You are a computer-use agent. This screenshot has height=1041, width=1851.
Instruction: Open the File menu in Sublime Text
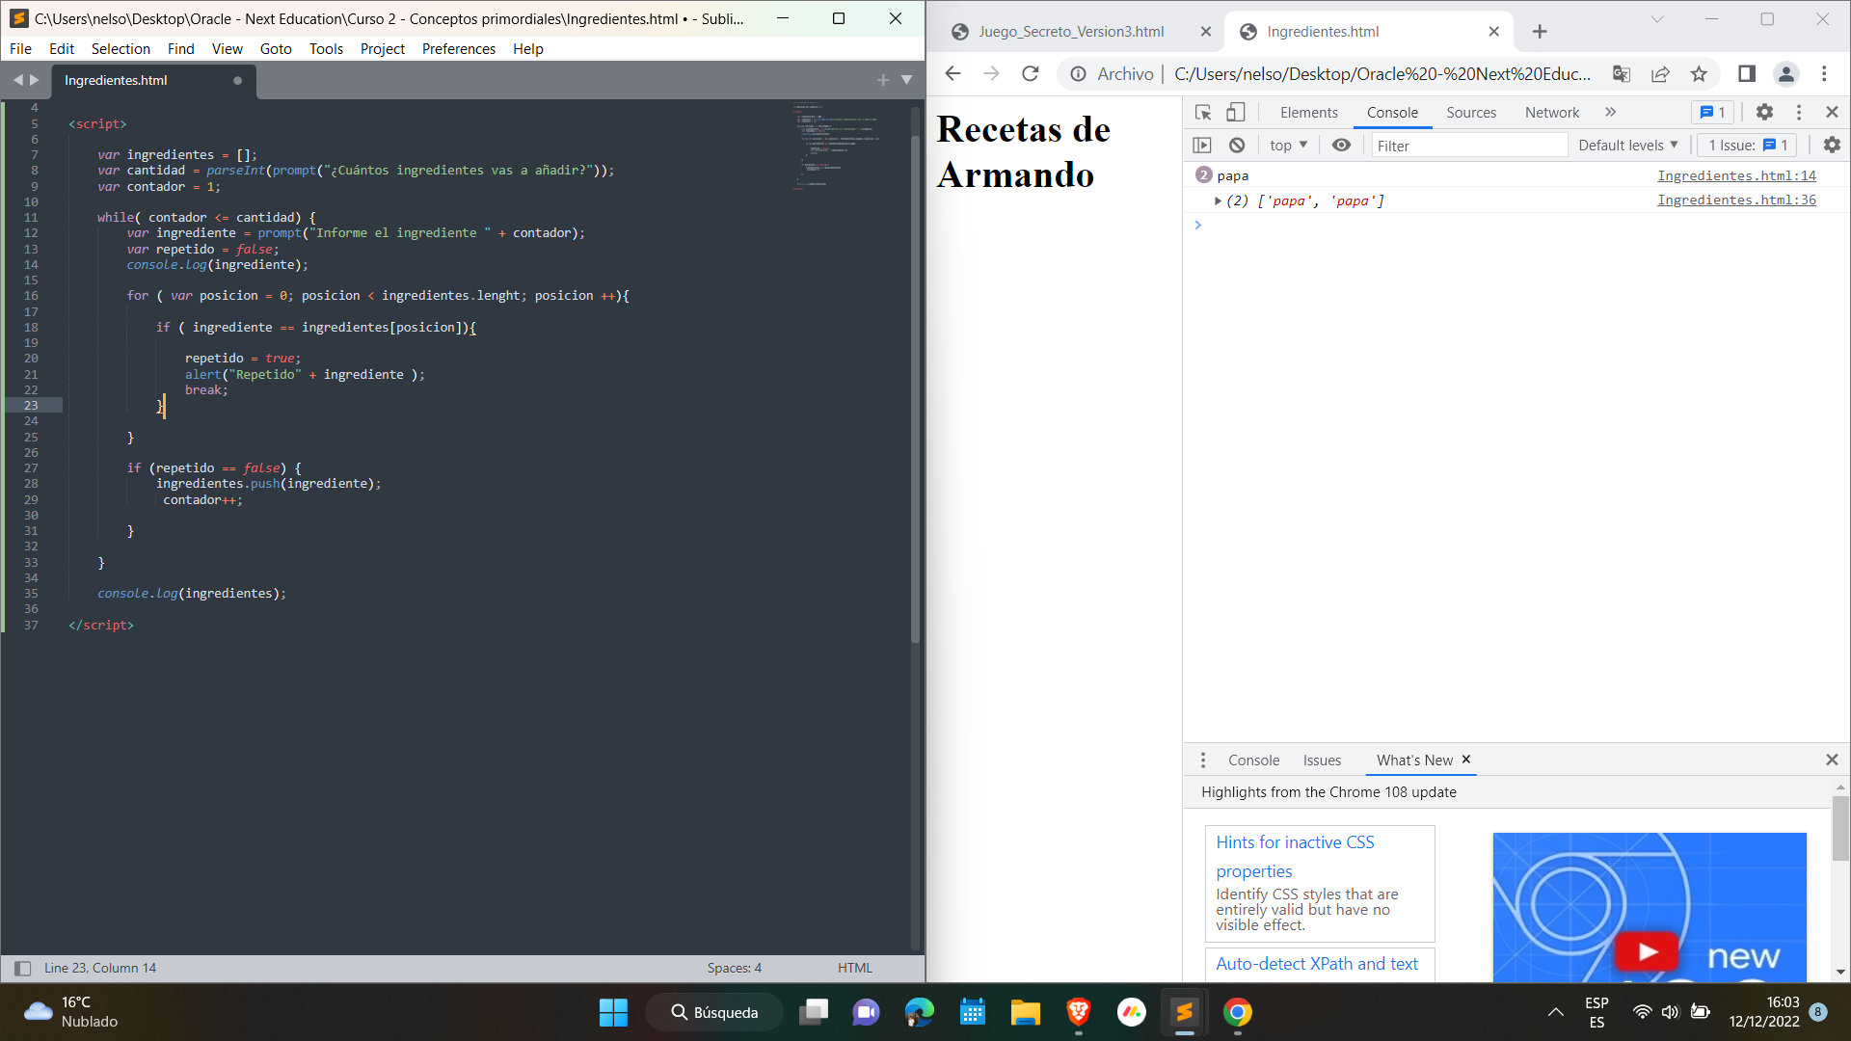click(x=20, y=49)
